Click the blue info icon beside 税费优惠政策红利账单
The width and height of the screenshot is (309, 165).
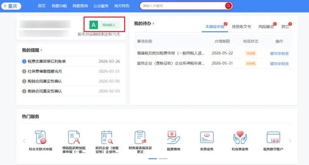24,61
